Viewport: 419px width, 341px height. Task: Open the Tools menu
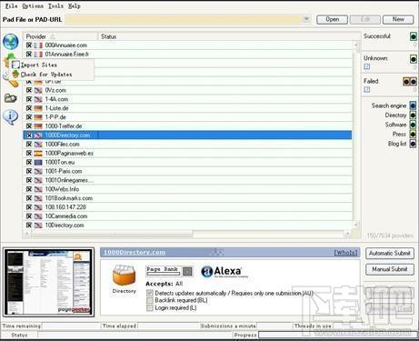(x=55, y=6)
